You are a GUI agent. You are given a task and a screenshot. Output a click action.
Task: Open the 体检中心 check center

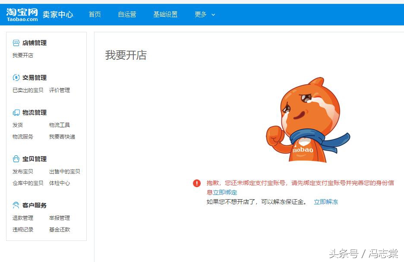60,183
